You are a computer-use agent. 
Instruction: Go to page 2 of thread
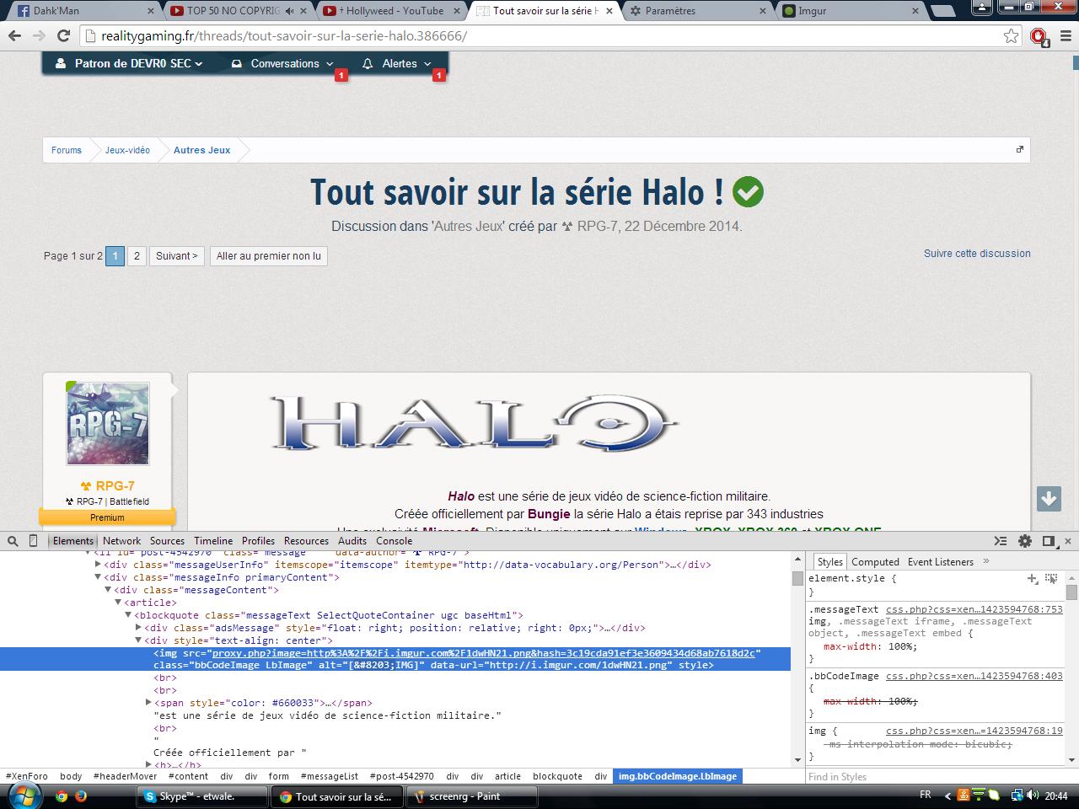tap(137, 256)
